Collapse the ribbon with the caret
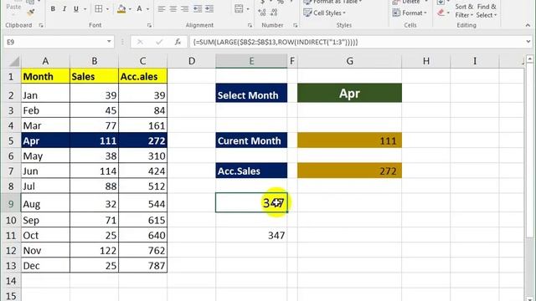 (528, 26)
